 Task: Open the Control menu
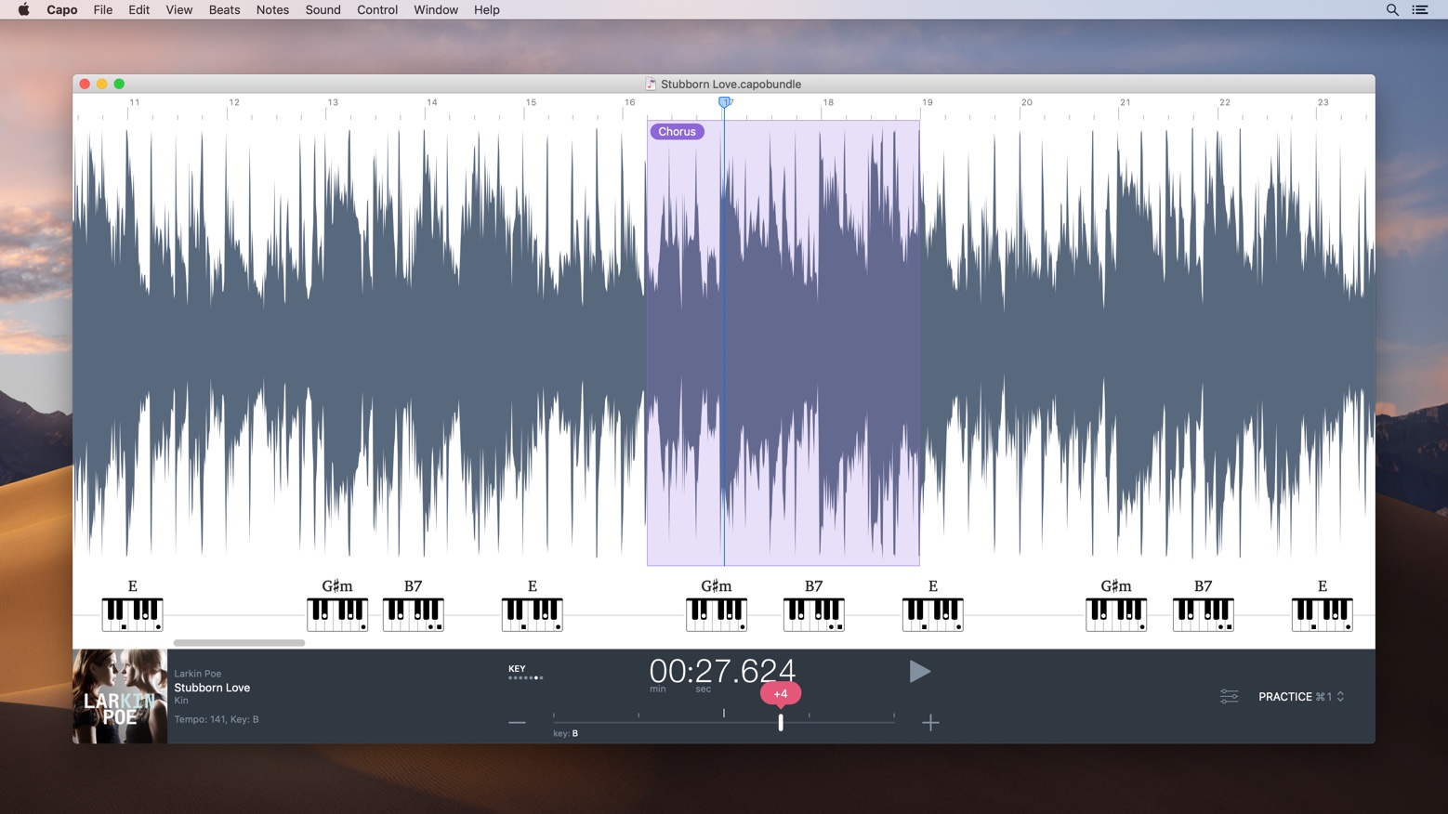(377, 10)
